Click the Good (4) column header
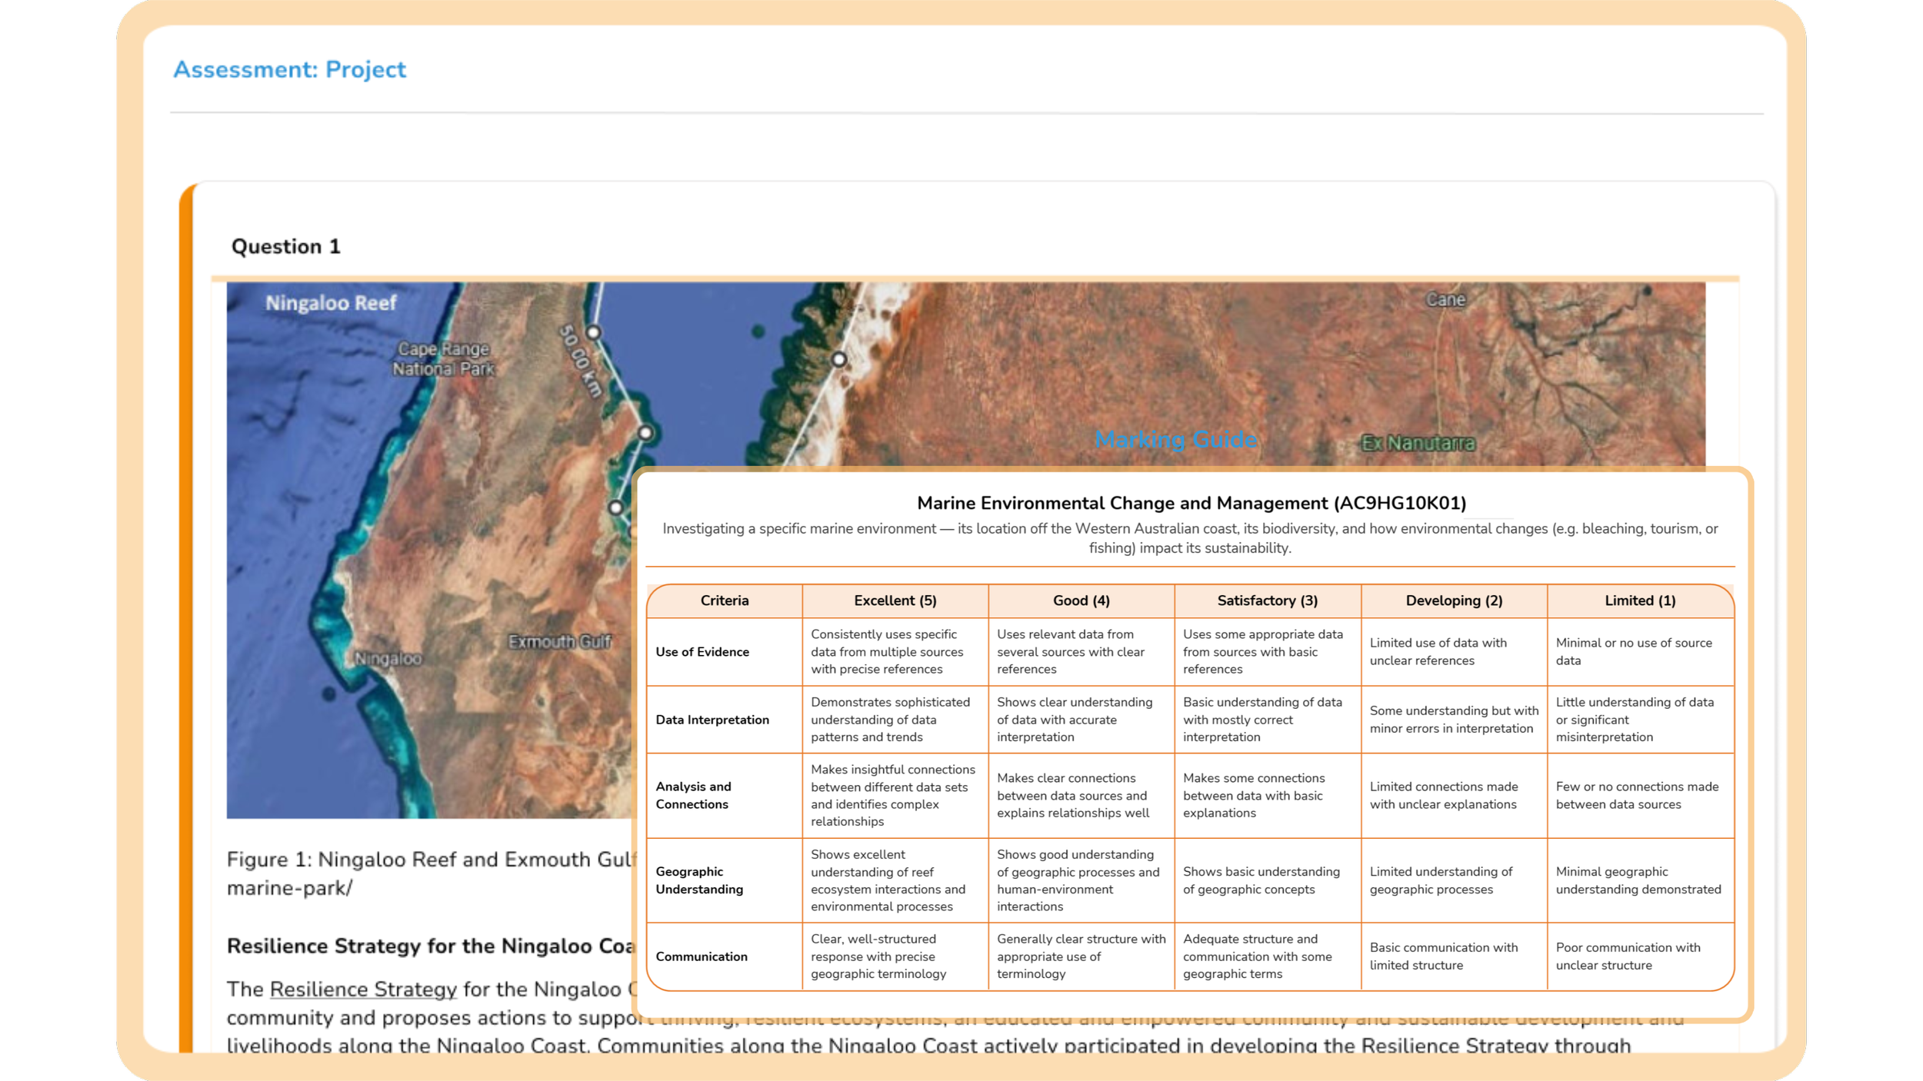This screenshot has width=1923, height=1081. (x=1081, y=600)
